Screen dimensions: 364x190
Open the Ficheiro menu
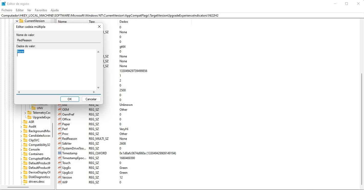click(7, 10)
